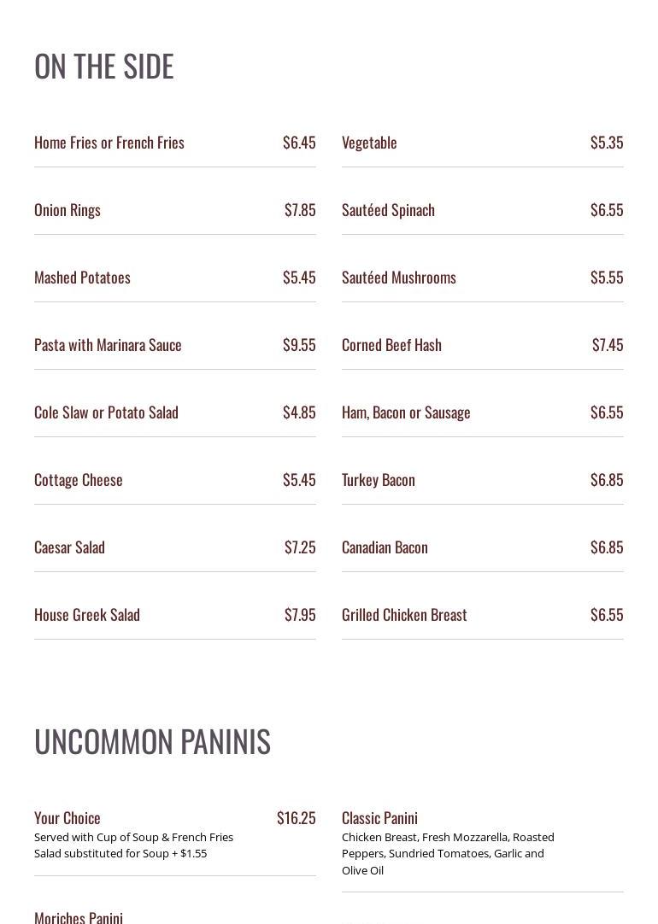
Task: Open the Classic Panini item
Action: point(379,818)
